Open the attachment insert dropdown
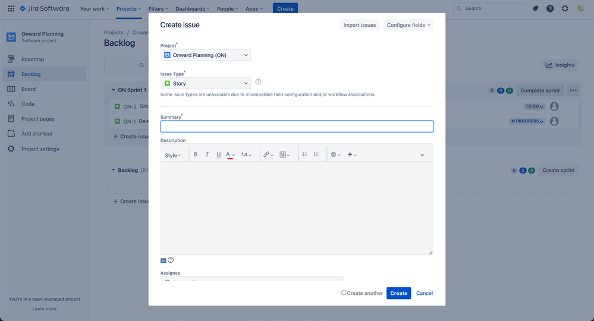 (284, 155)
